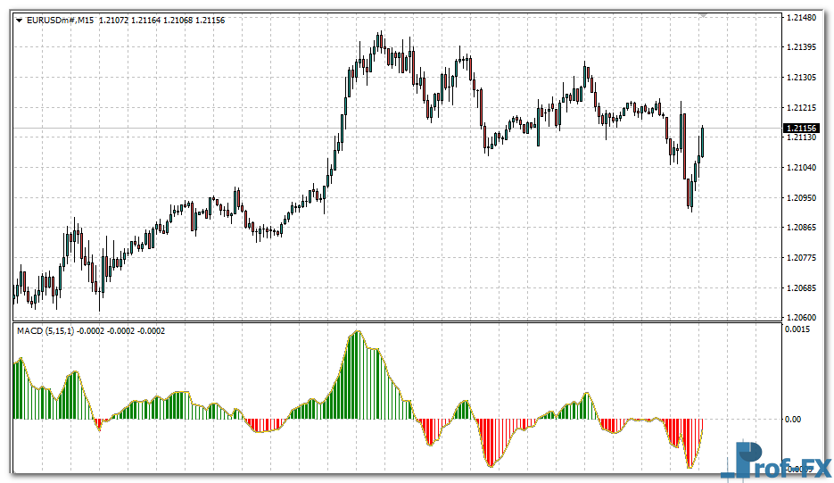The width and height of the screenshot is (834, 483).
Task: Click the highest candlestick near 1.21395
Action: pyautogui.click(x=380, y=41)
